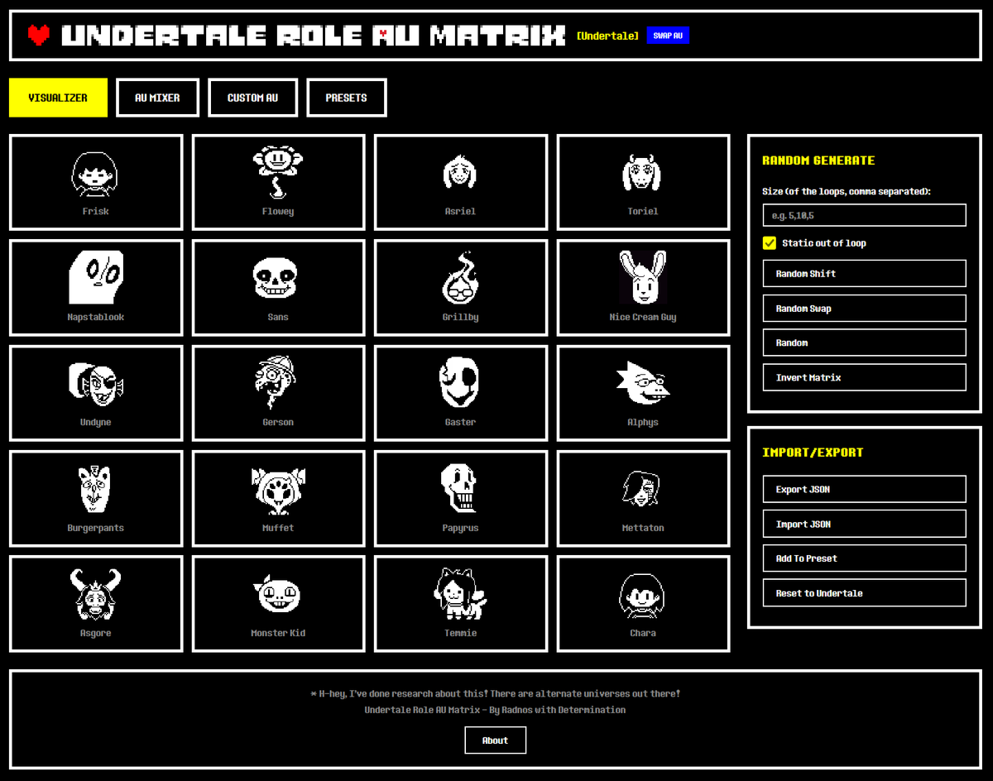The width and height of the screenshot is (993, 781).
Task: Toggle the Static out of loop checkbox
Action: point(770,243)
